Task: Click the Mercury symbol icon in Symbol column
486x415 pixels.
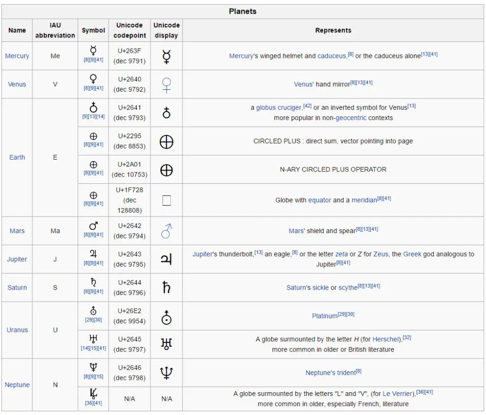Action: (x=93, y=51)
